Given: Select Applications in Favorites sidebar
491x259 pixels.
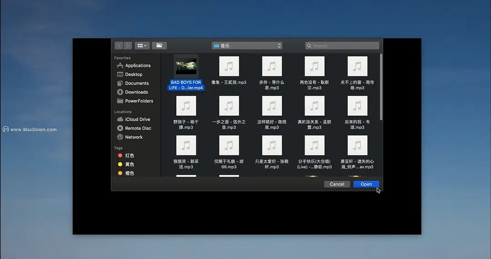Looking at the screenshot, I should (134, 66).
